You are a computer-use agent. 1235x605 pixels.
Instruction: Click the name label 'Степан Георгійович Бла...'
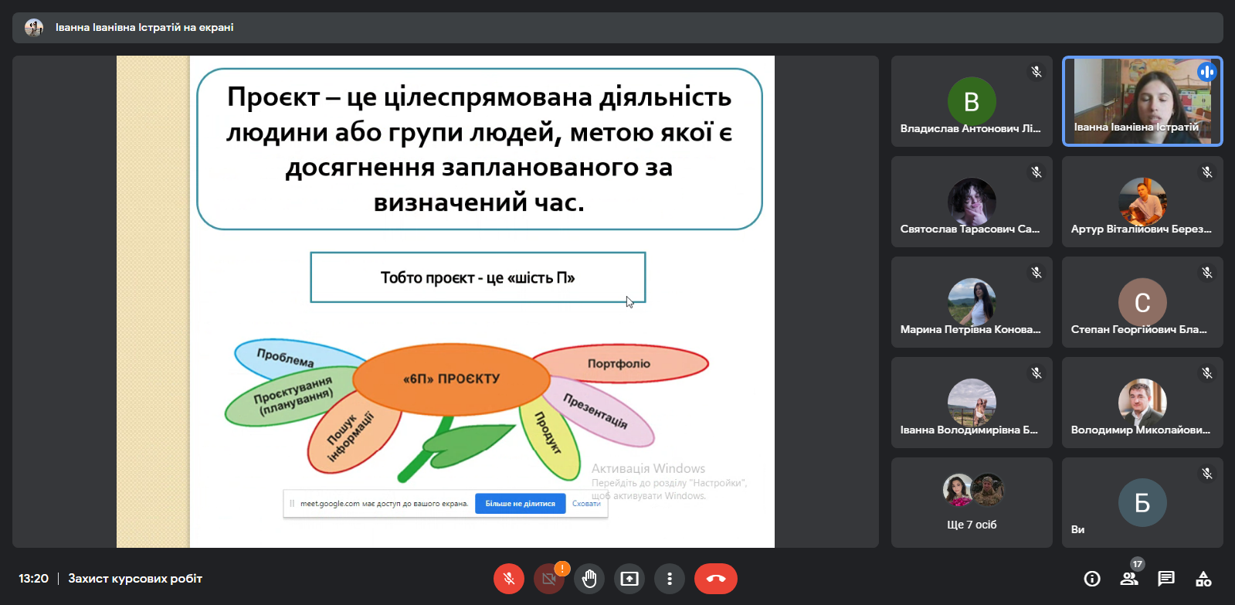[x=1139, y=329]
